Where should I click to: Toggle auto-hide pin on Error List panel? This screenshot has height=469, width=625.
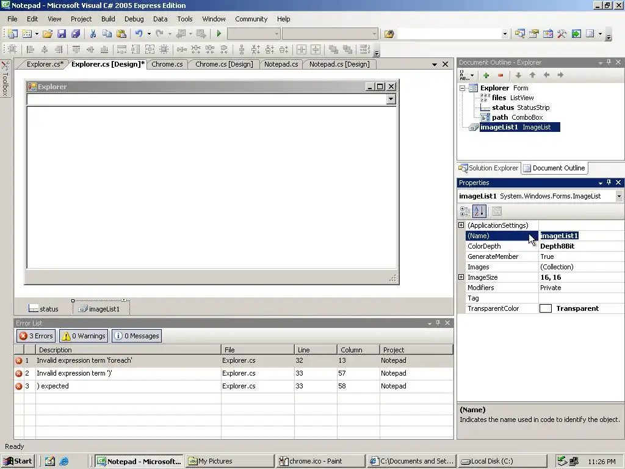pyautogui.click(x=438, y=323)
